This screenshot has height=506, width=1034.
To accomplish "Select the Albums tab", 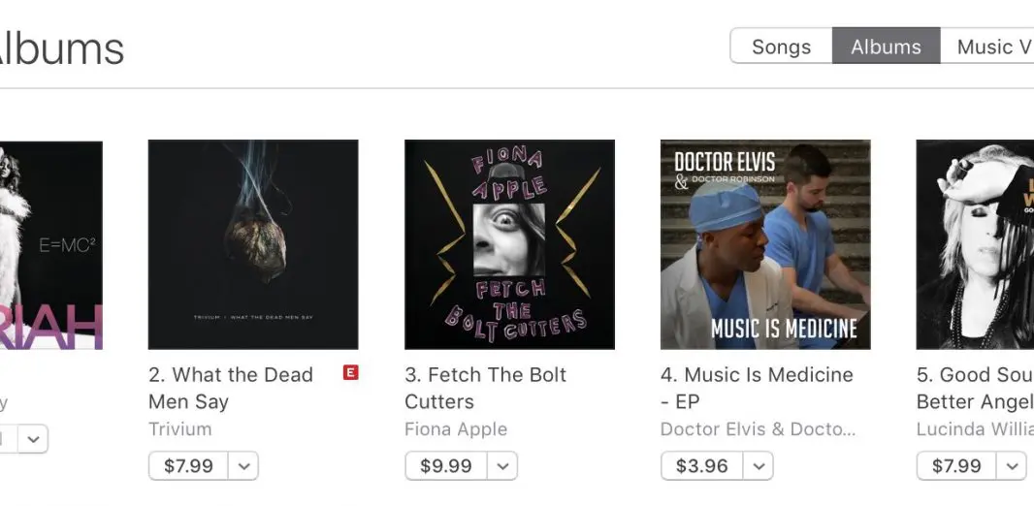I will tap(886, 47).
